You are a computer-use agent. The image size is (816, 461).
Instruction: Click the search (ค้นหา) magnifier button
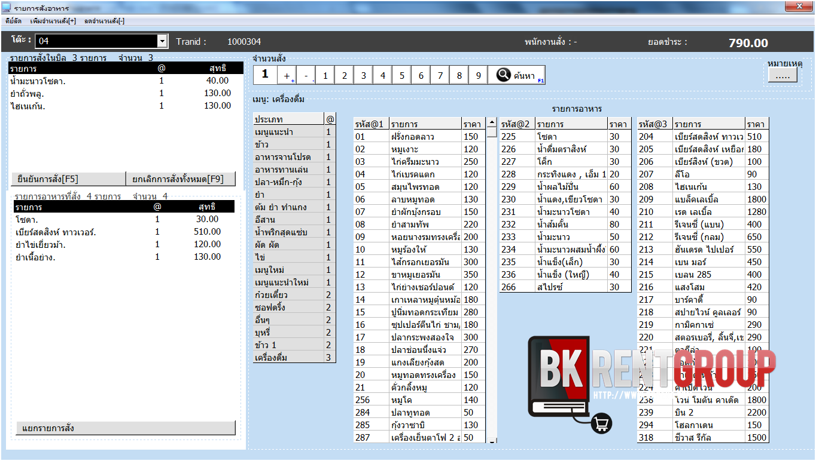coord(516,75)
